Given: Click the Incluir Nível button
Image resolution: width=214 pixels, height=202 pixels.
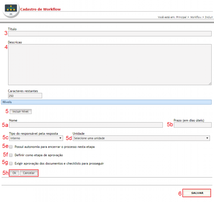Looking at the screenshot, I should point(21,111).
